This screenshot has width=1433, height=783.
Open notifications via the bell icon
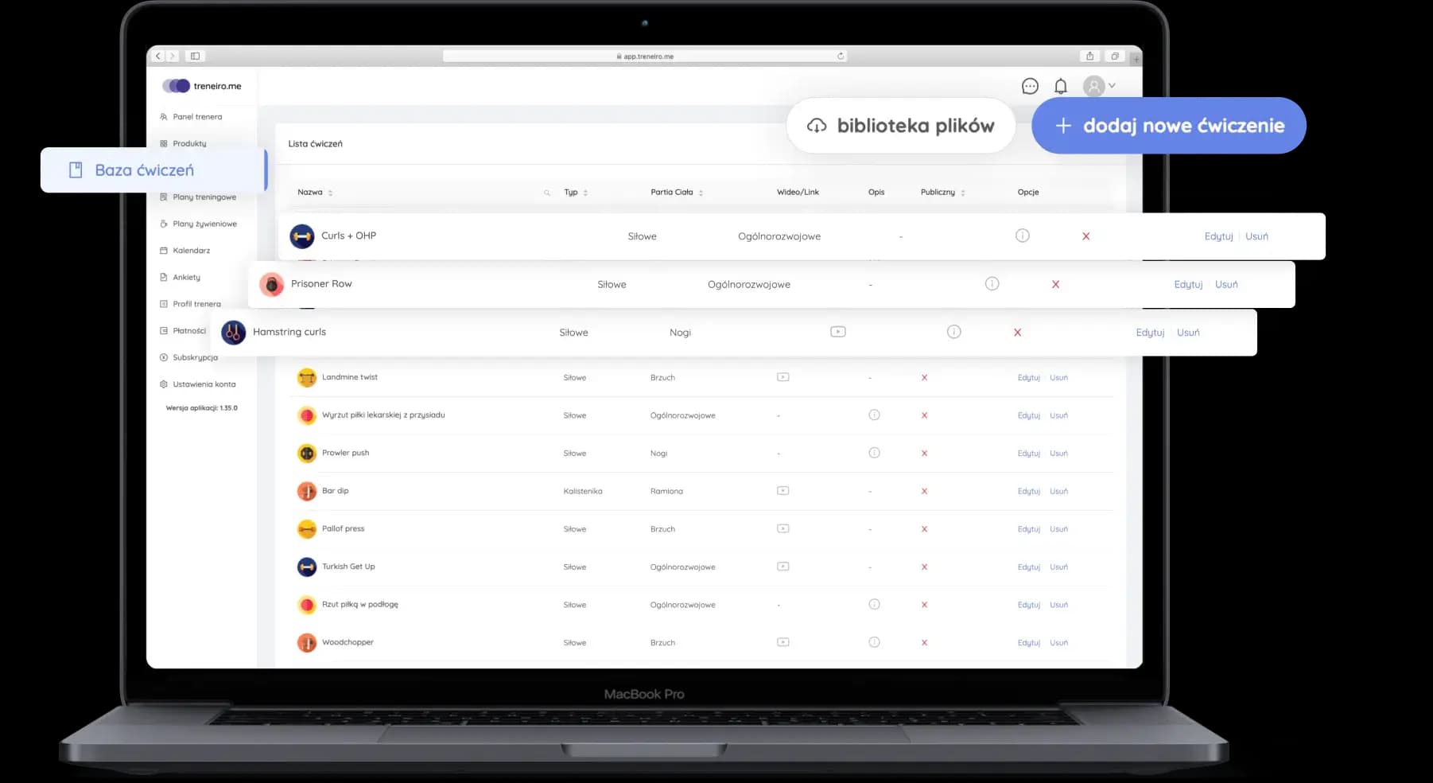[1060, 85]
